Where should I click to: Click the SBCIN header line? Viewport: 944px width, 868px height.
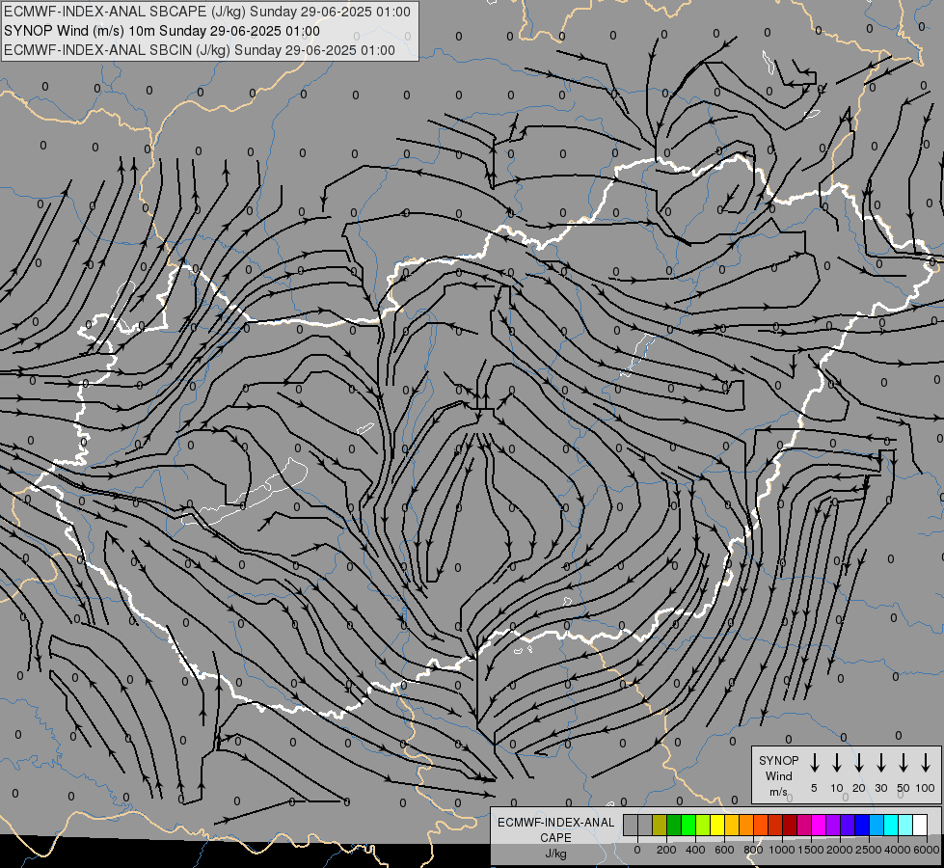coord(200,50)
